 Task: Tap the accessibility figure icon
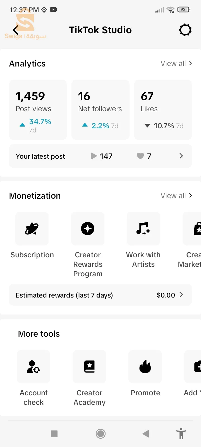(181, 434)
